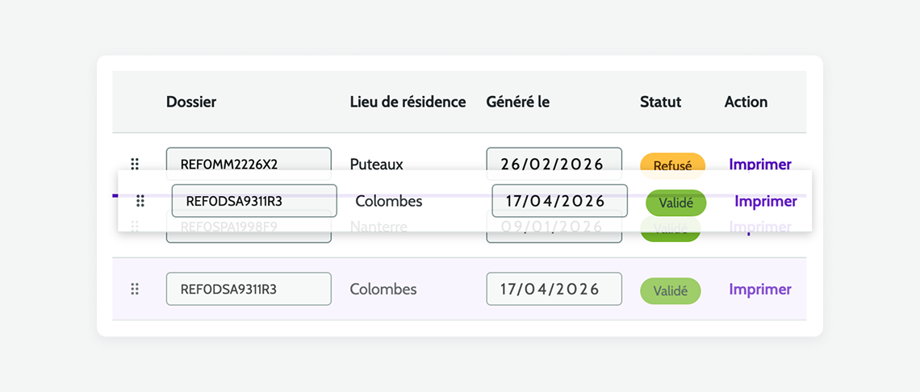Grab the drag handle of row REFOMM2226X2

134,164
